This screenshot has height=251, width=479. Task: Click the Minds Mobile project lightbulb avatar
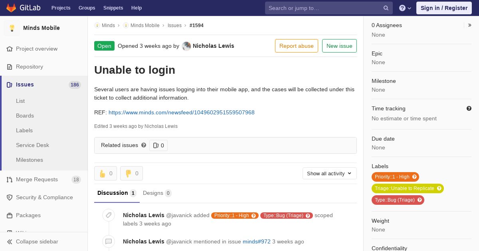pos(12,28)
